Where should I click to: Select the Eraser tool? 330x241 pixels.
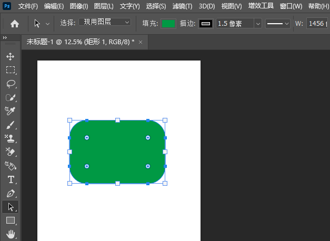[x=10, y=152]
